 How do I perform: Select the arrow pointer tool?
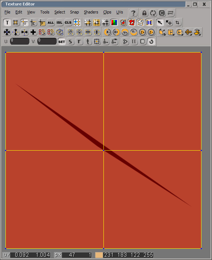pyautogui.click(x=160, y=23)
